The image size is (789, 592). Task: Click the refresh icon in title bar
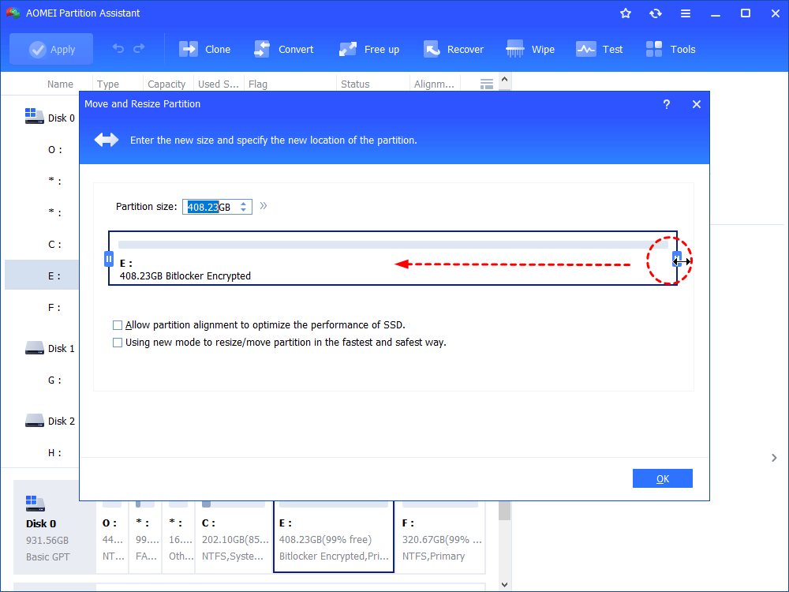tap(655, 13)
